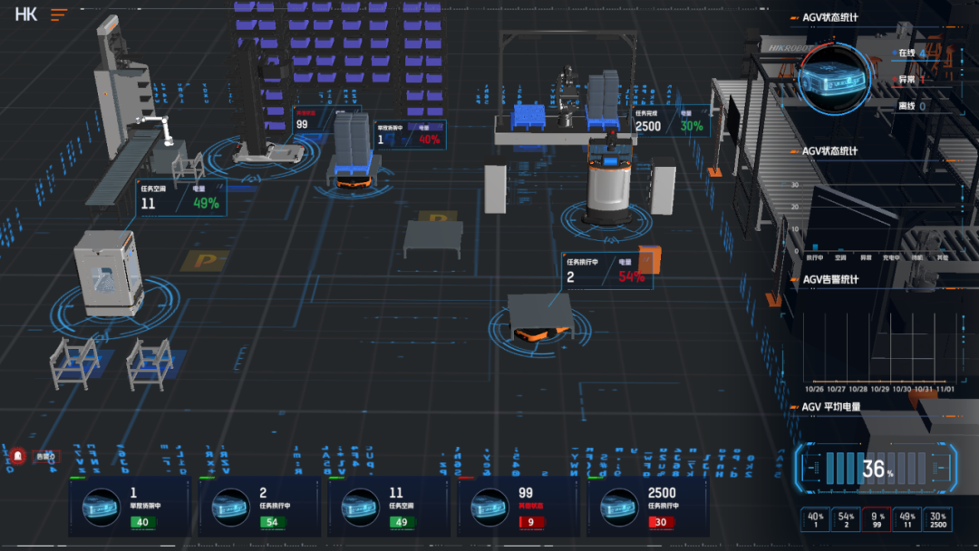Click the 在线 online status legend entry

point(910,53)
